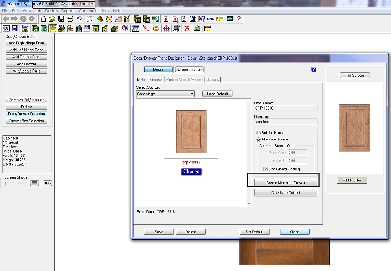Open the Design menu
This screenshot has height=271, width=391.
point(51,11)
